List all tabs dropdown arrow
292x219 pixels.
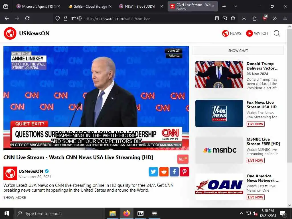click(235, 6)
